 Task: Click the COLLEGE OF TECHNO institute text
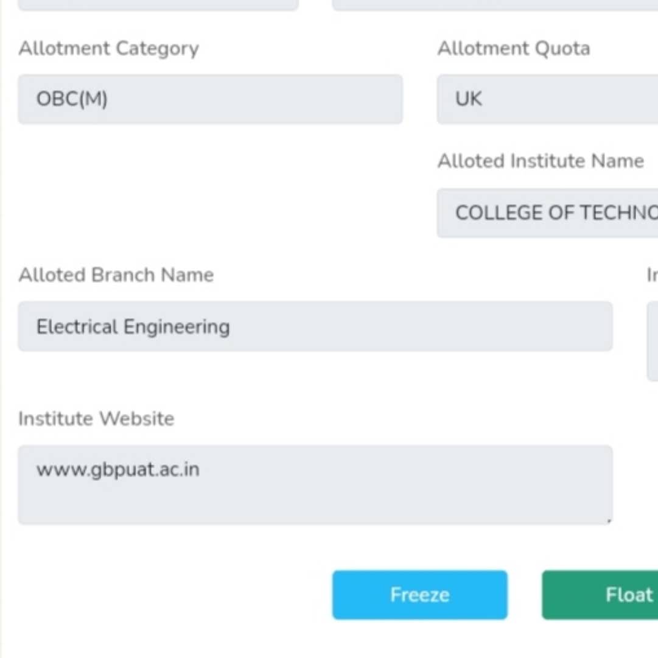coord(556,213)
